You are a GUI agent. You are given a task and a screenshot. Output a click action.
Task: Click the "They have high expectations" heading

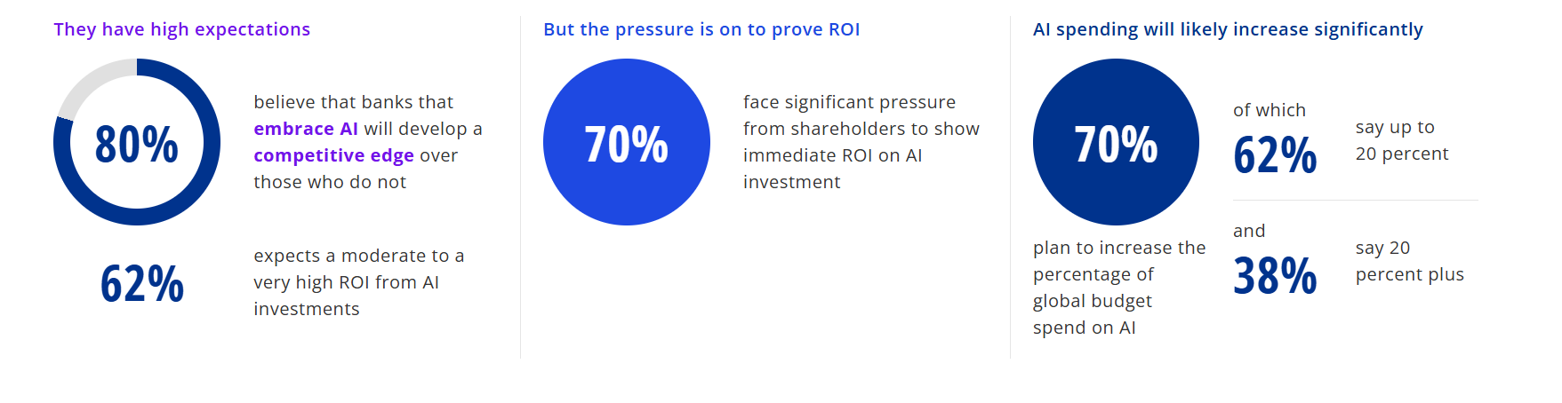(181, 29)
